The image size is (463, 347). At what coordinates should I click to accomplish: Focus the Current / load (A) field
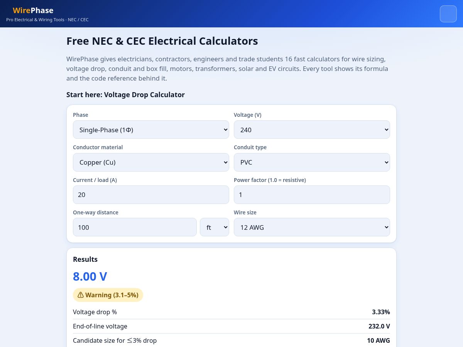tap(151, 195)
